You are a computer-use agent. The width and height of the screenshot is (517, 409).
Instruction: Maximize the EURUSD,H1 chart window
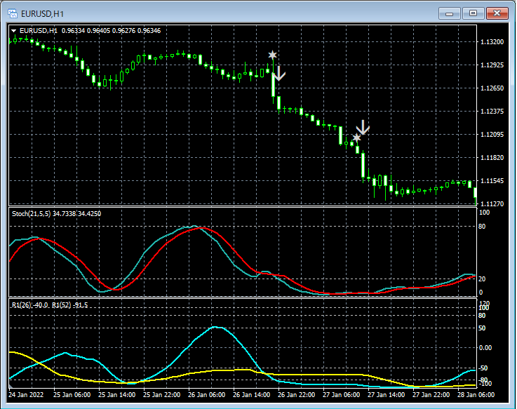point(473,13)
